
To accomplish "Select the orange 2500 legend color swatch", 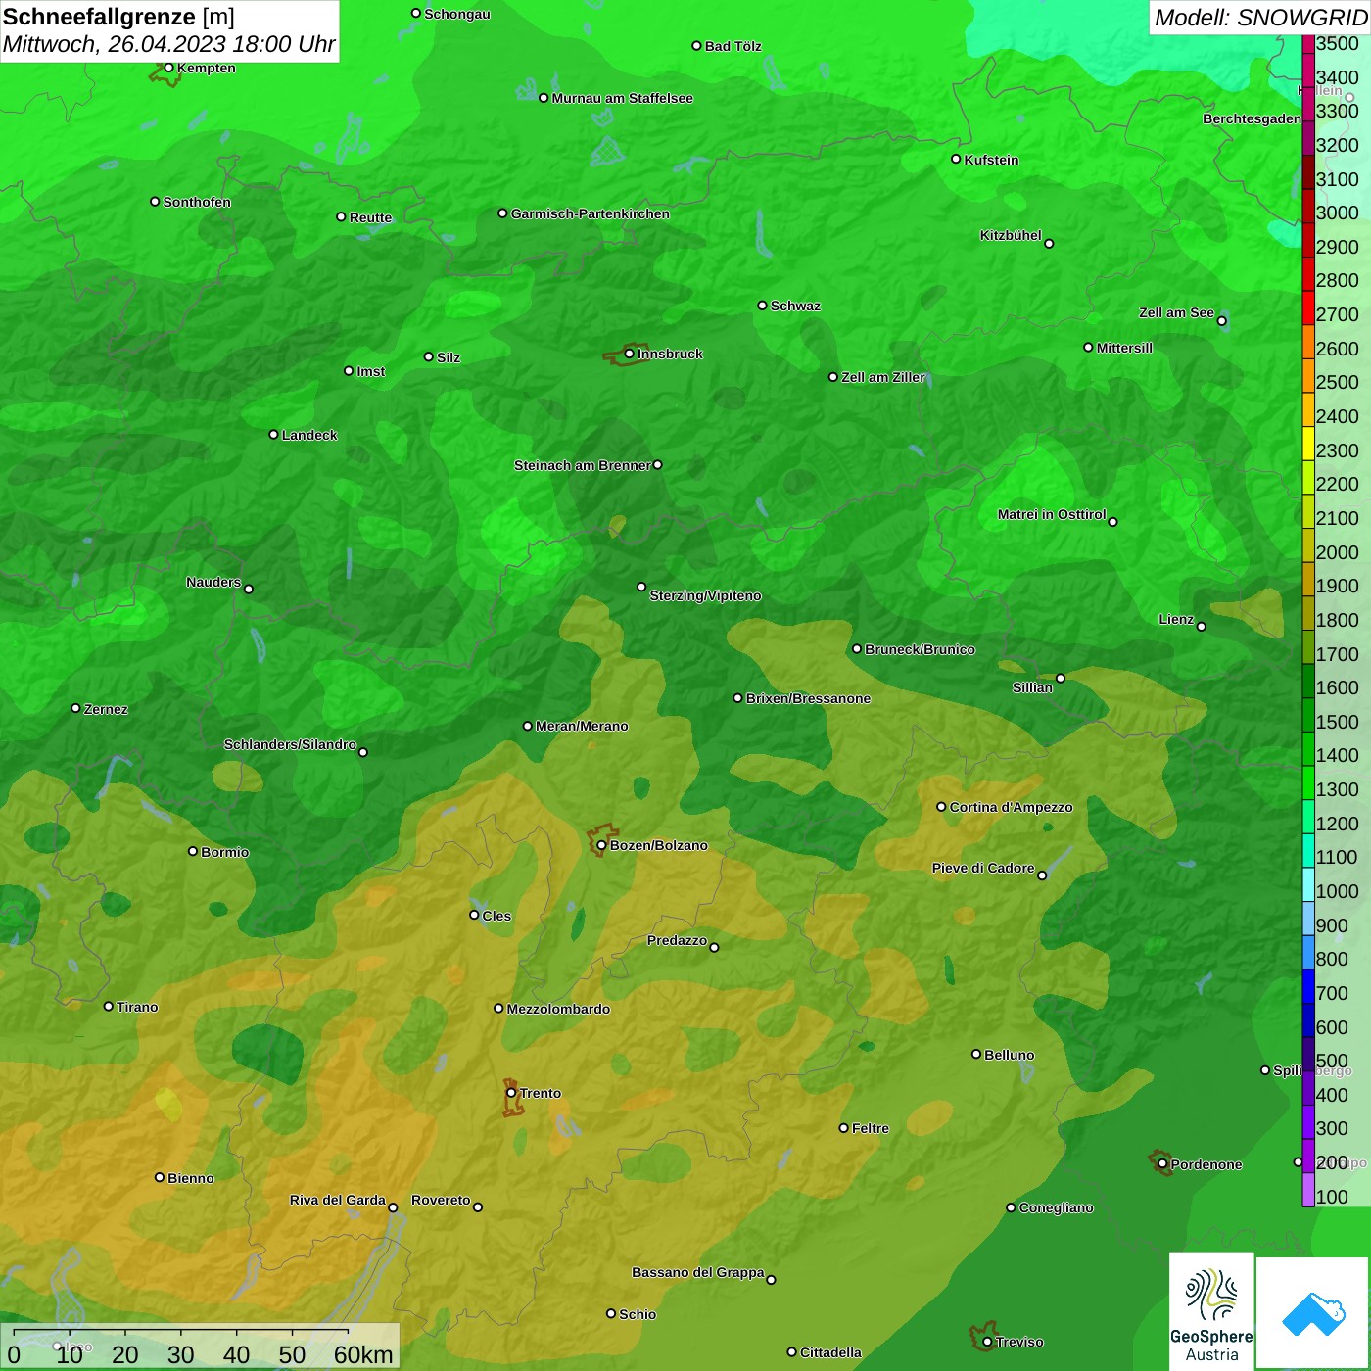I will (1308, 375).
